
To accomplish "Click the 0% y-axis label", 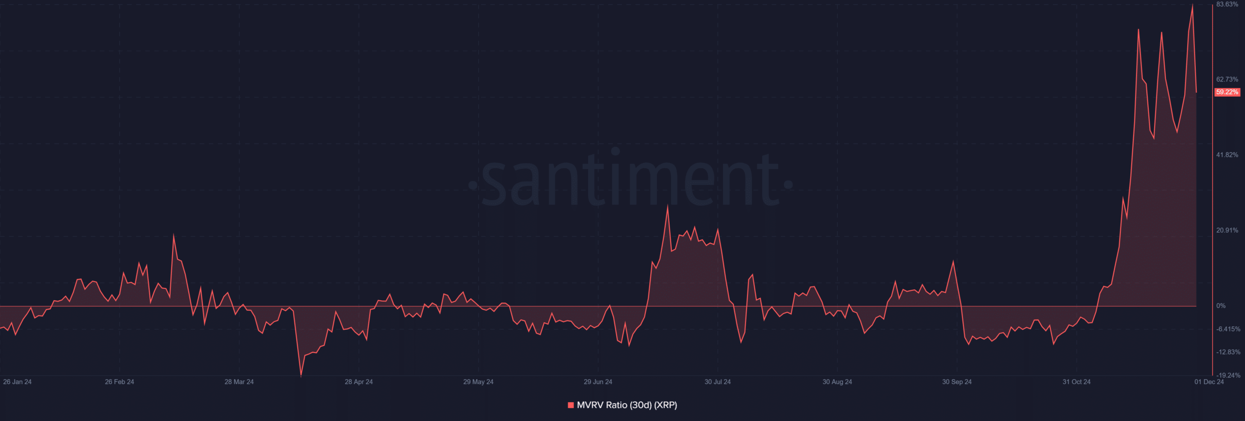I will [x=1221, y=306].
